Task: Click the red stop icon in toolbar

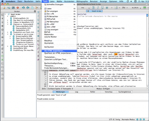Action: coord(18,8)
